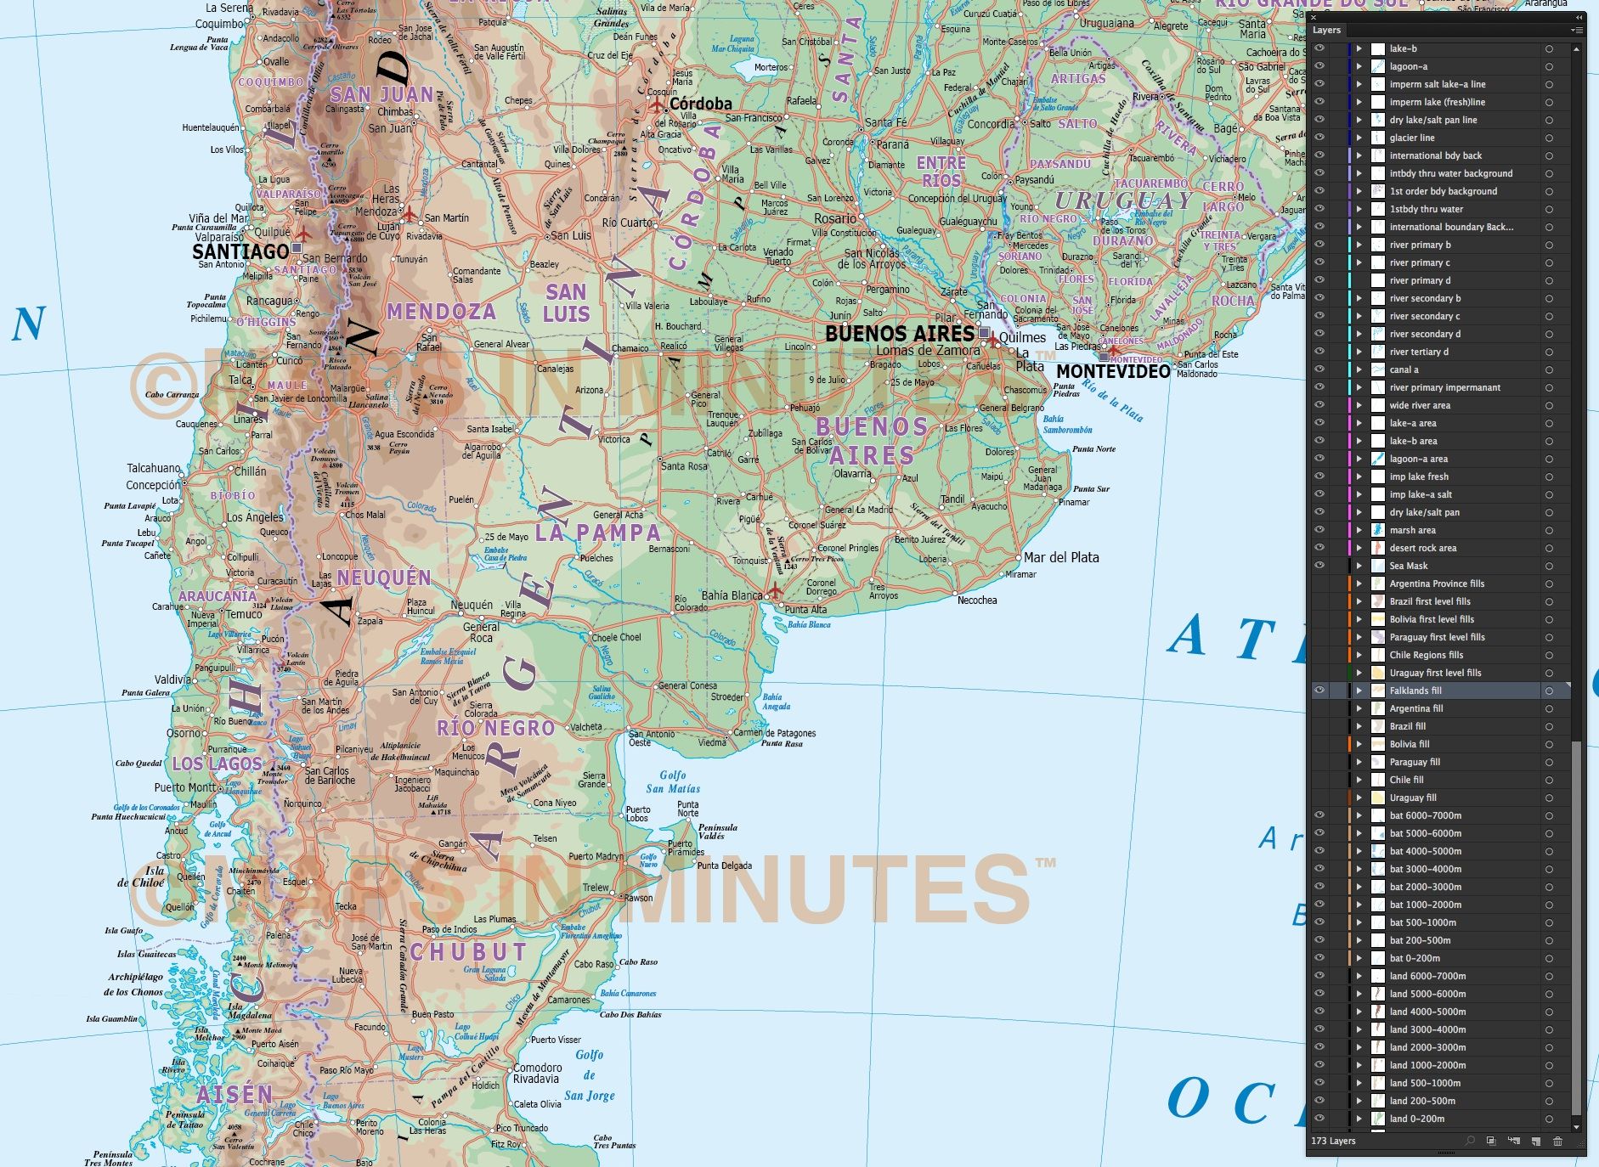This screenshot has height=1167, width=1599.
Task: Hide the Sea Mask layer
Action: (1319, 566)
